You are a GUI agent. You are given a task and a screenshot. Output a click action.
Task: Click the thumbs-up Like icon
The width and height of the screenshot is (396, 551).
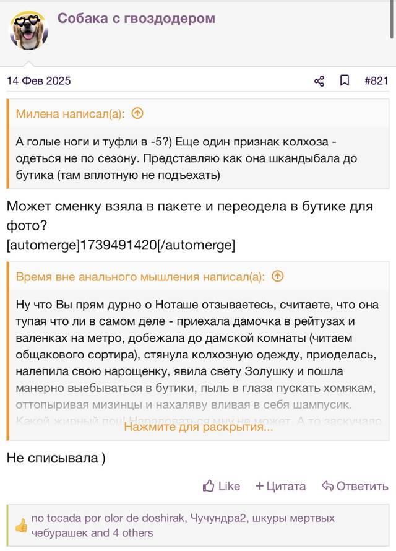208,486
